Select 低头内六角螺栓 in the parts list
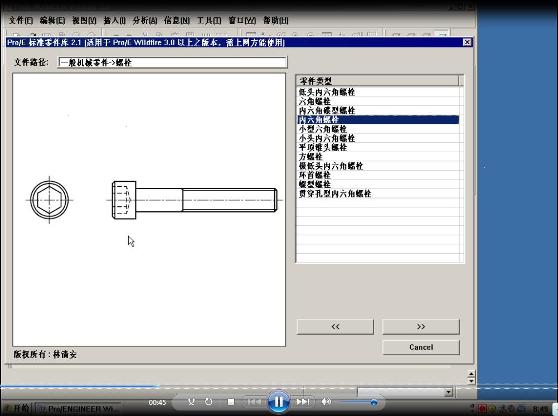Image resolution: width=558 pixels, height=416 pixels. click(x=378, y=92)
